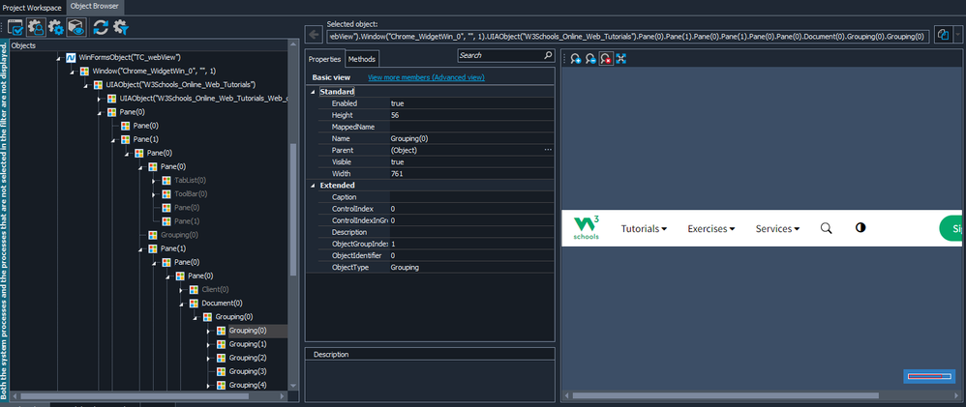Screen dimensions: 966x407
Task: Click the fit preview to window icon
Action: coord(620,59)
